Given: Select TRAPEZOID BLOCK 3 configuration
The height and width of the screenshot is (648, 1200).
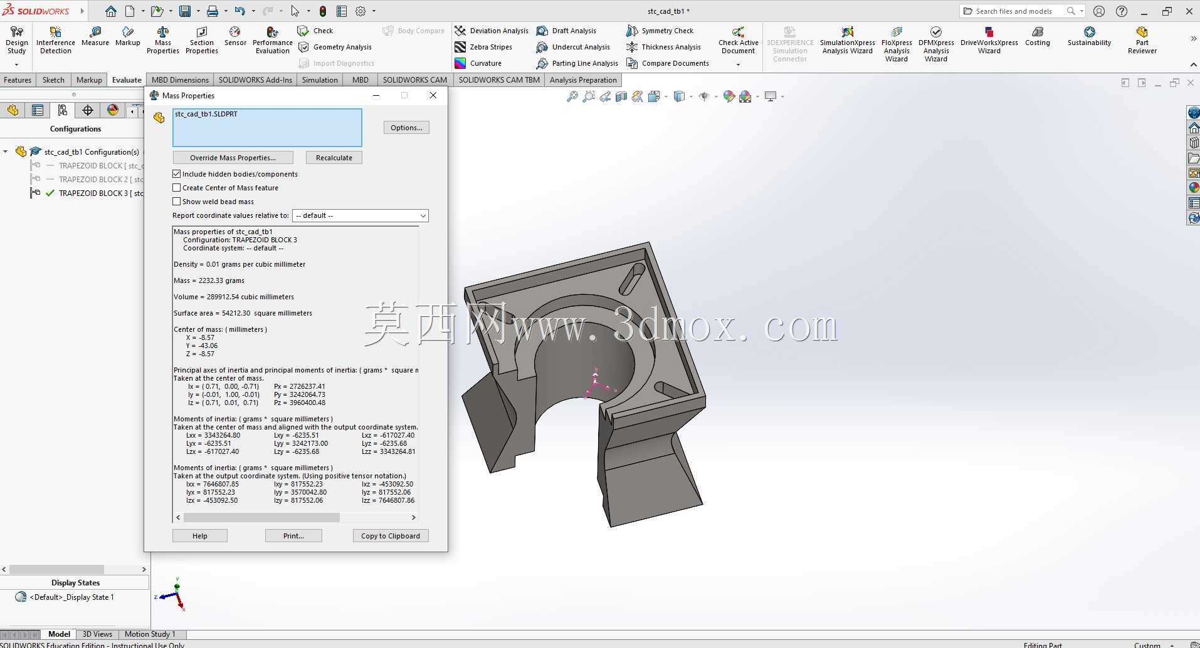Looking at the screenshot, I should 100,193.
